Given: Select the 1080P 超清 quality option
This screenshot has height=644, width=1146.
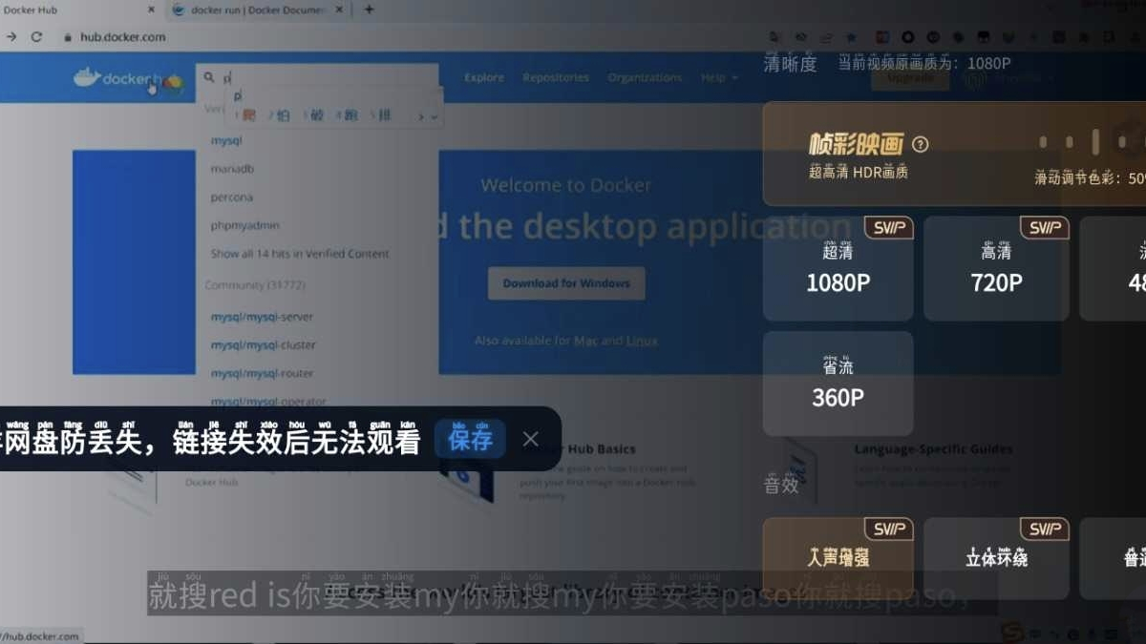Looking at the screenshot, I should [838, 268].
